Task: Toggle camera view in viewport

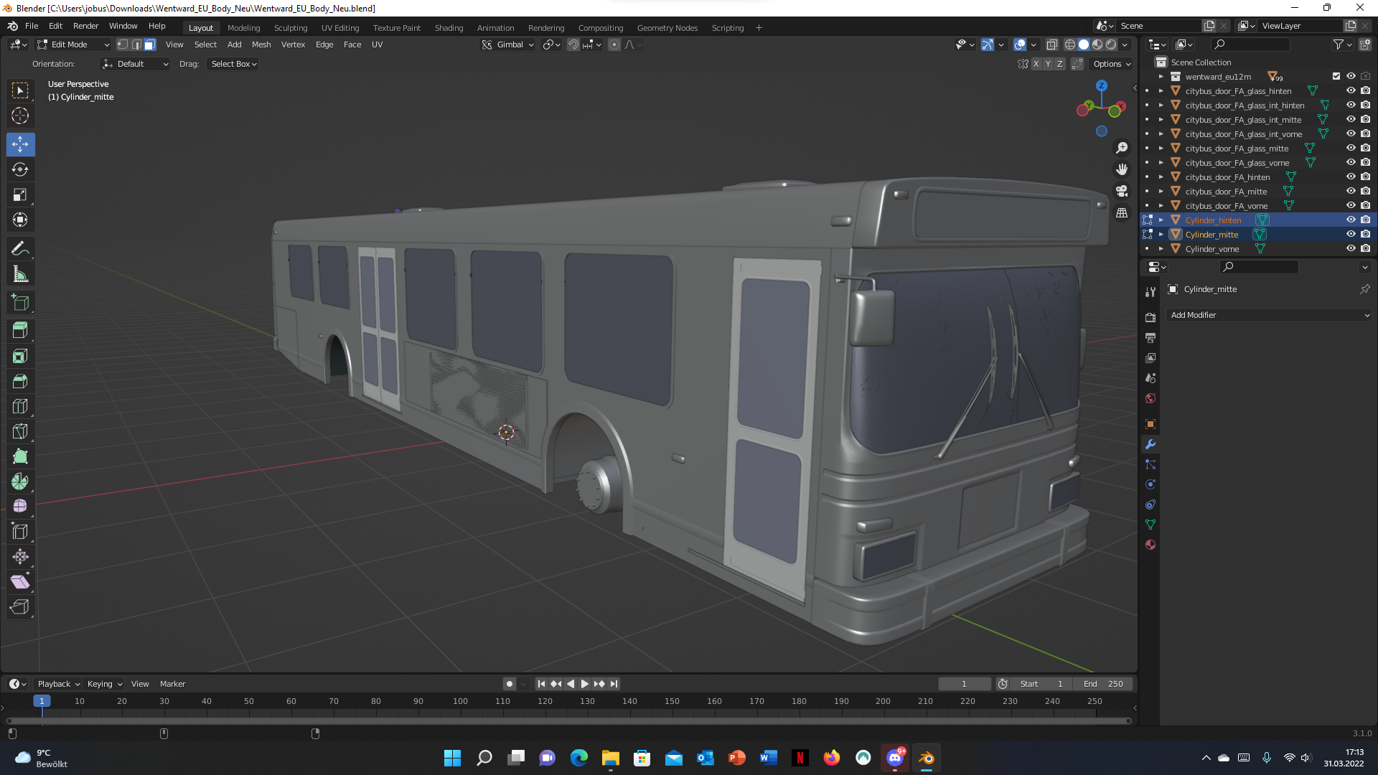Action: [x=1122, y=191]
